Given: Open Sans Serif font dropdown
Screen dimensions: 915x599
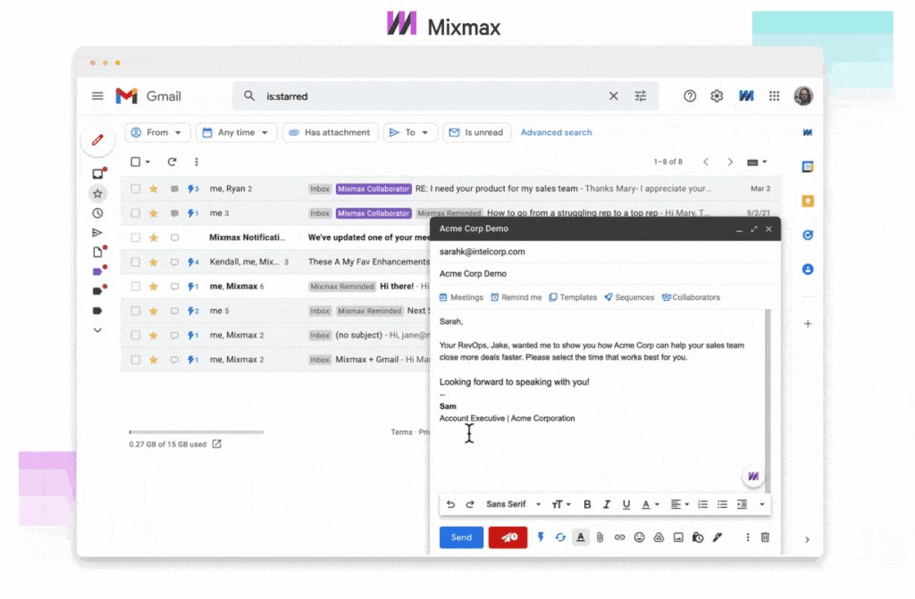Looking at the screenshot, I should click(x=514, y=504).
